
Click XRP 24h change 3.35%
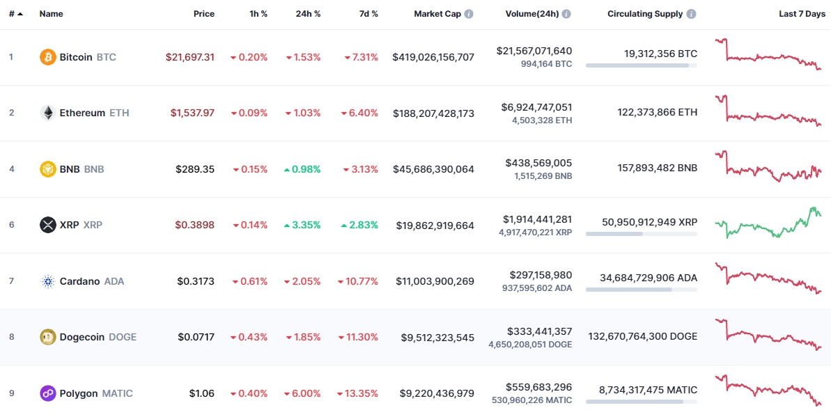(302, 225)
